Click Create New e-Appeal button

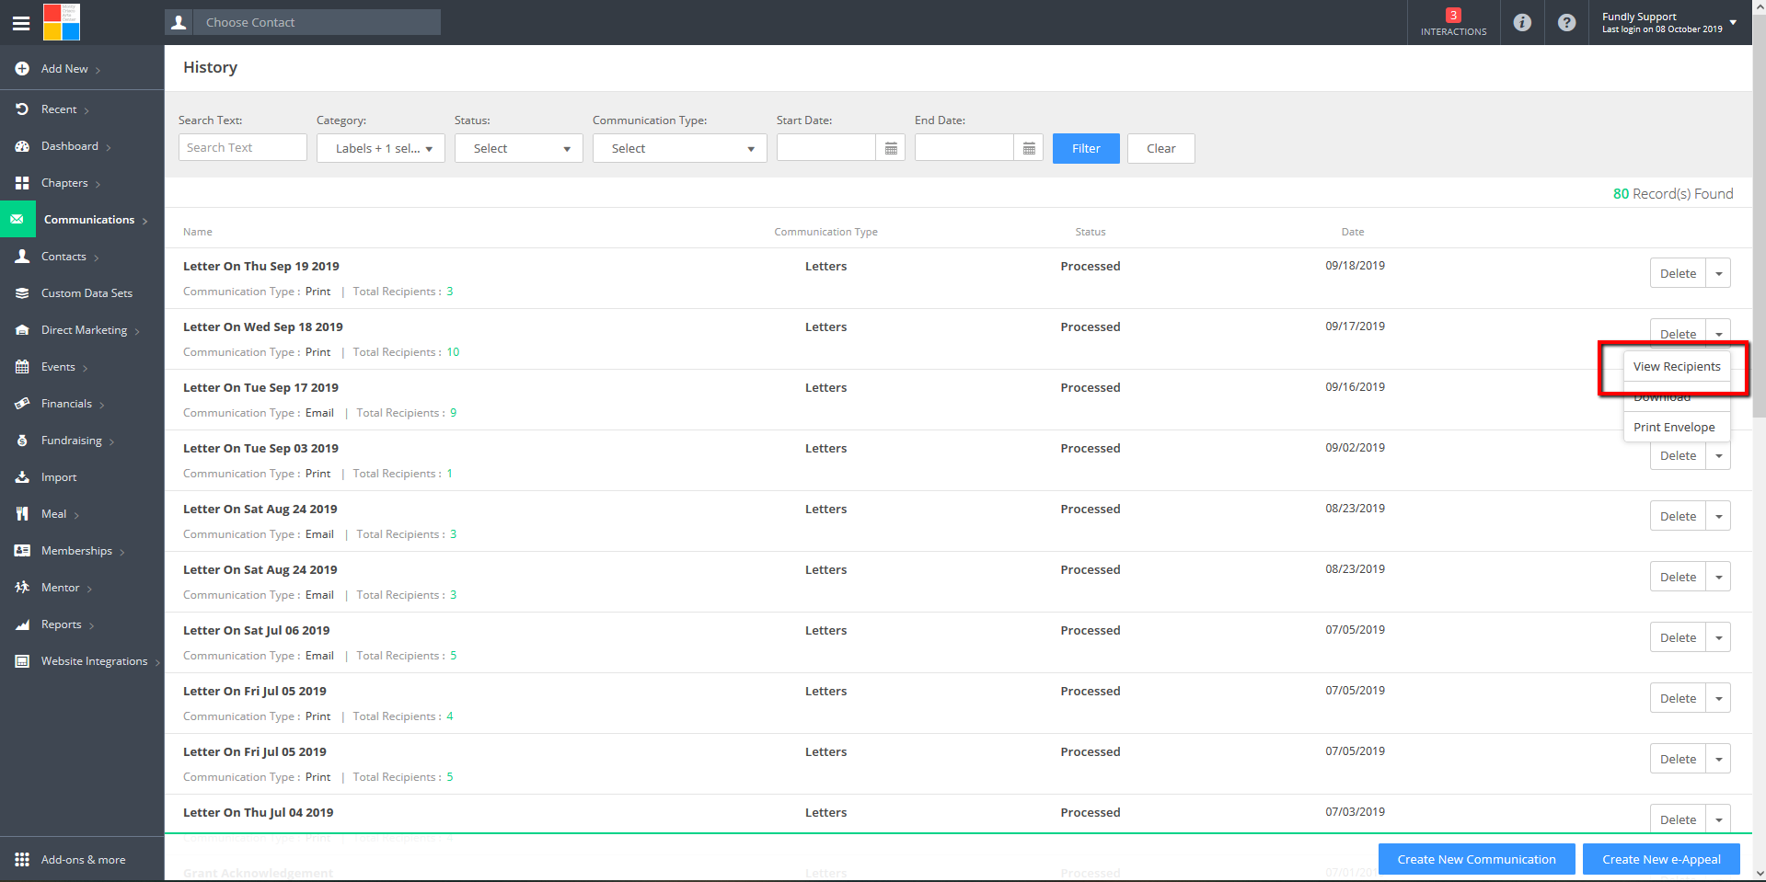[x=1661, y=859]
